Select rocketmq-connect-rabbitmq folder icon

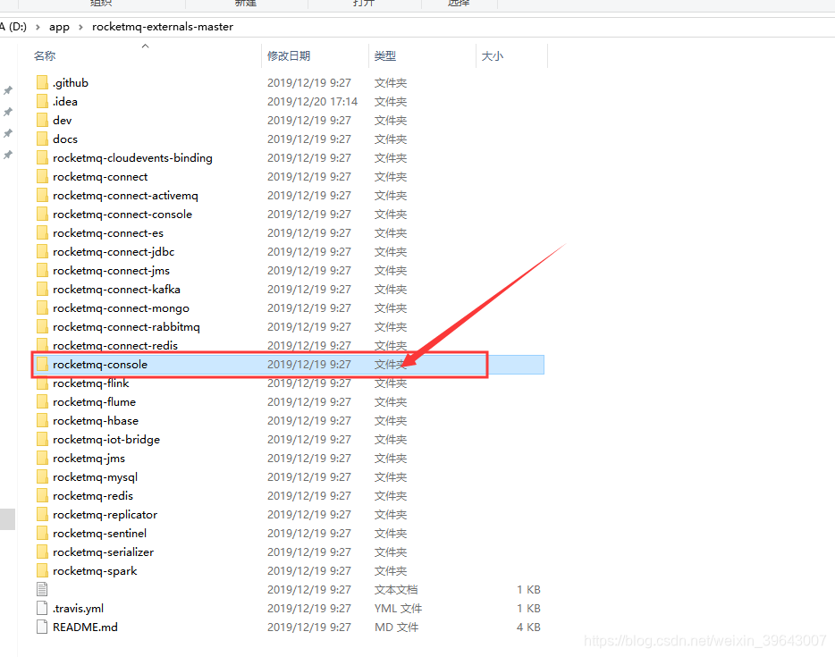[x=42, y=326]
